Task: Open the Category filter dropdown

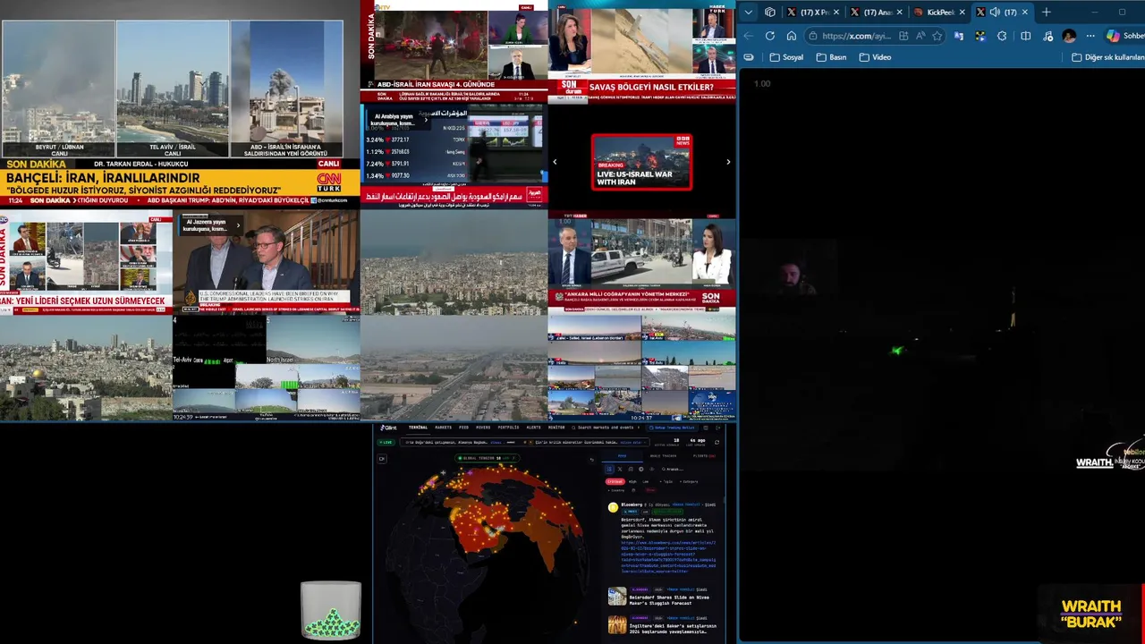Action: (689, 481)
